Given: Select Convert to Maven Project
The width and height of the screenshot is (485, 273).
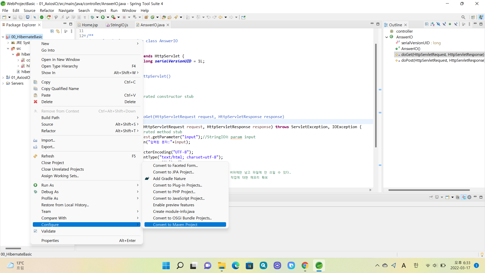Looking at the screenshot, I should [x=175, y=224].
